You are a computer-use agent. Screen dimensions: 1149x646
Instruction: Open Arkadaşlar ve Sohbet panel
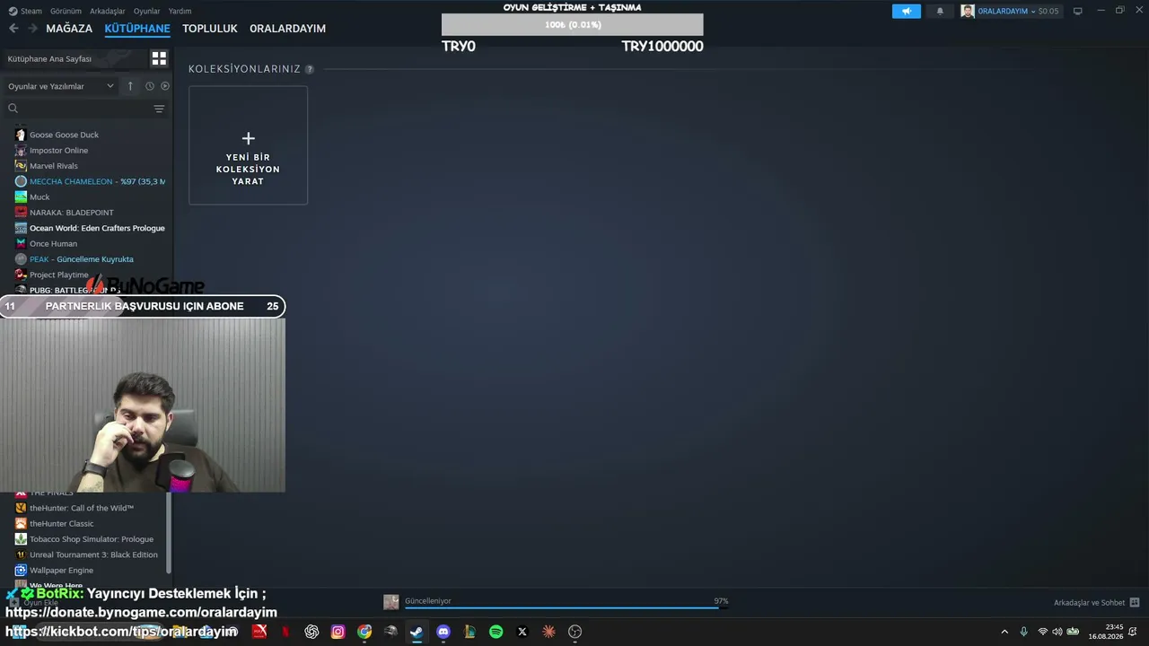[1096, 603]
